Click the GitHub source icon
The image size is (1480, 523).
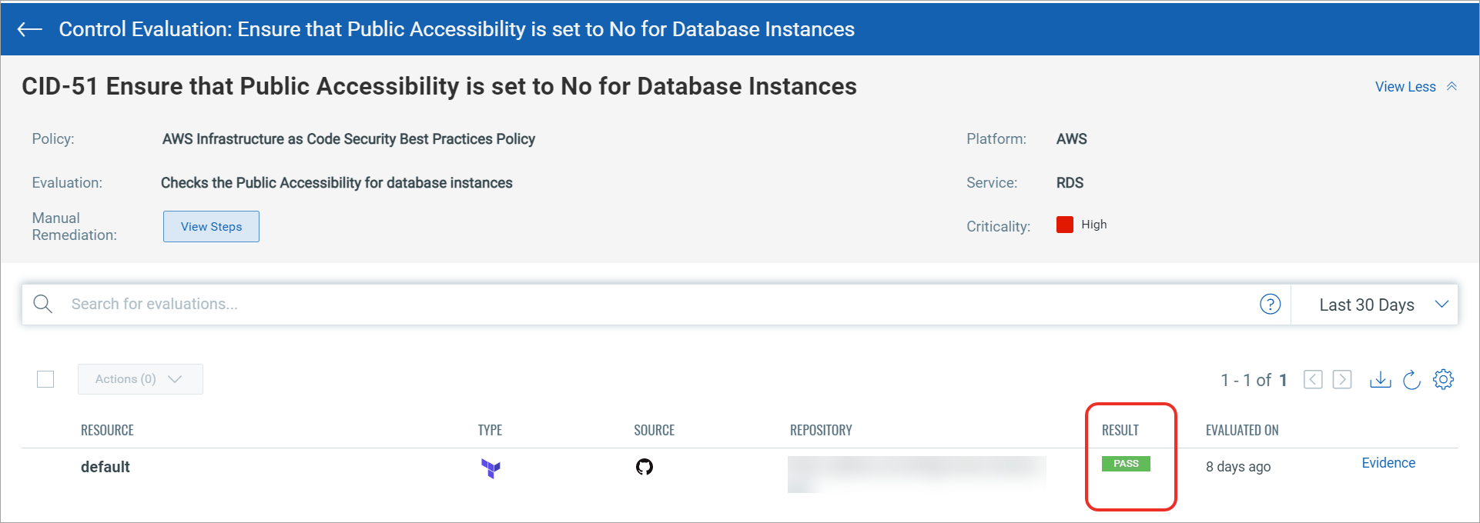645,467
